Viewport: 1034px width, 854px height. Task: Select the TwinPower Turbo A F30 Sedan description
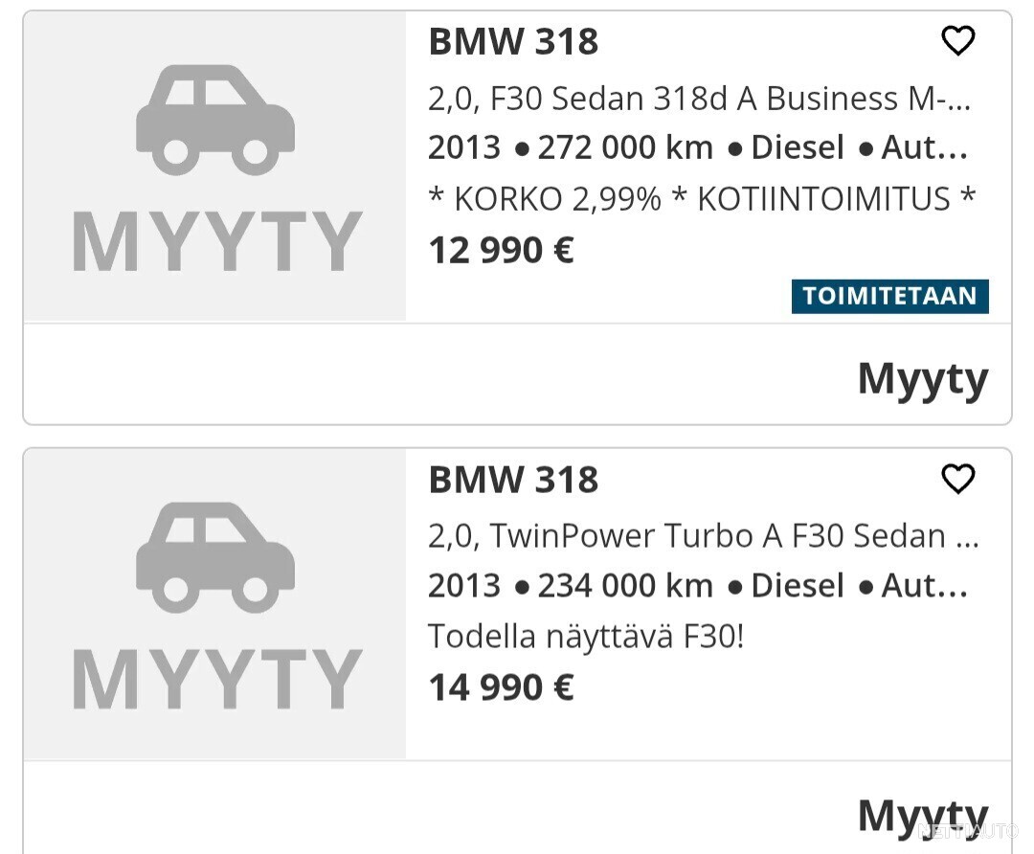pos(703,536)
